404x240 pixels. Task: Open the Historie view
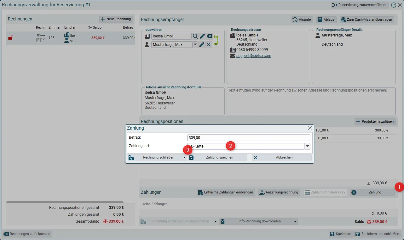[302, 20]
